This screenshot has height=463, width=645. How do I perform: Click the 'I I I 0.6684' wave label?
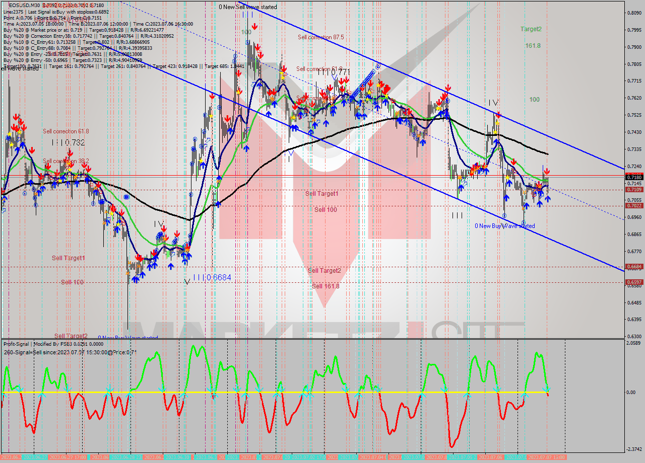212,277
